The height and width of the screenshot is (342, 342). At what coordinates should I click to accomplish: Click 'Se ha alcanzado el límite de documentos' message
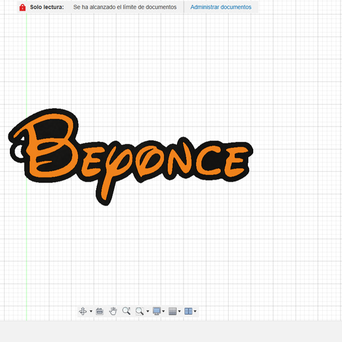tap(125, 7)
